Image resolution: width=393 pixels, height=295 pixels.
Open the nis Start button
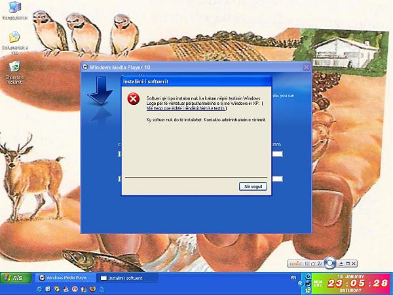(x=16, y=278)
